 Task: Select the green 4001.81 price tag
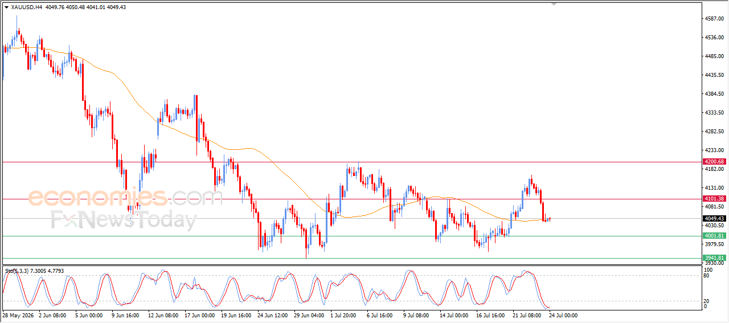point(714,236)
